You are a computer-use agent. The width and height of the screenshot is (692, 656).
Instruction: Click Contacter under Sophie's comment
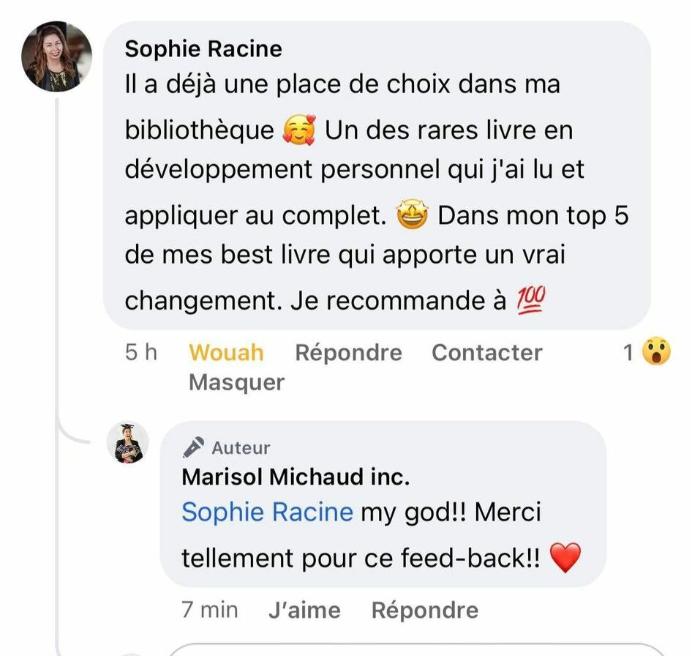point(486,353)
